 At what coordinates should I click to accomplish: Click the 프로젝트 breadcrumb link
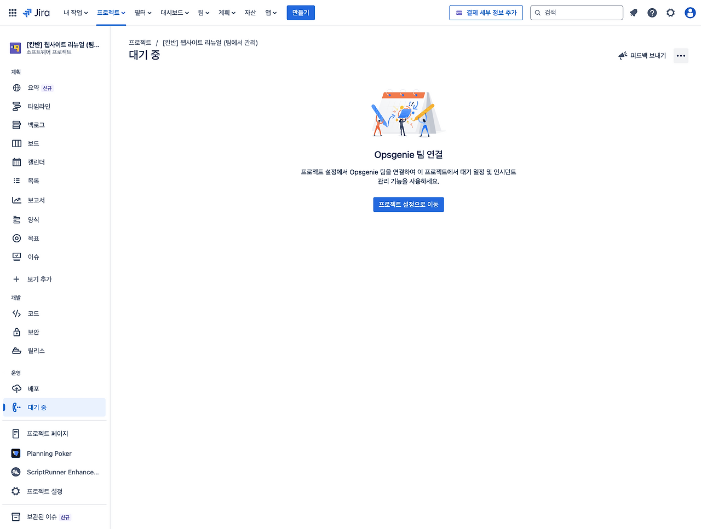click(140, 43)
